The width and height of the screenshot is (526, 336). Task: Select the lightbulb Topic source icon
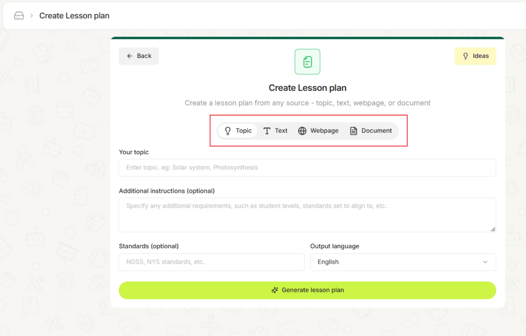(x=228, y=130)
